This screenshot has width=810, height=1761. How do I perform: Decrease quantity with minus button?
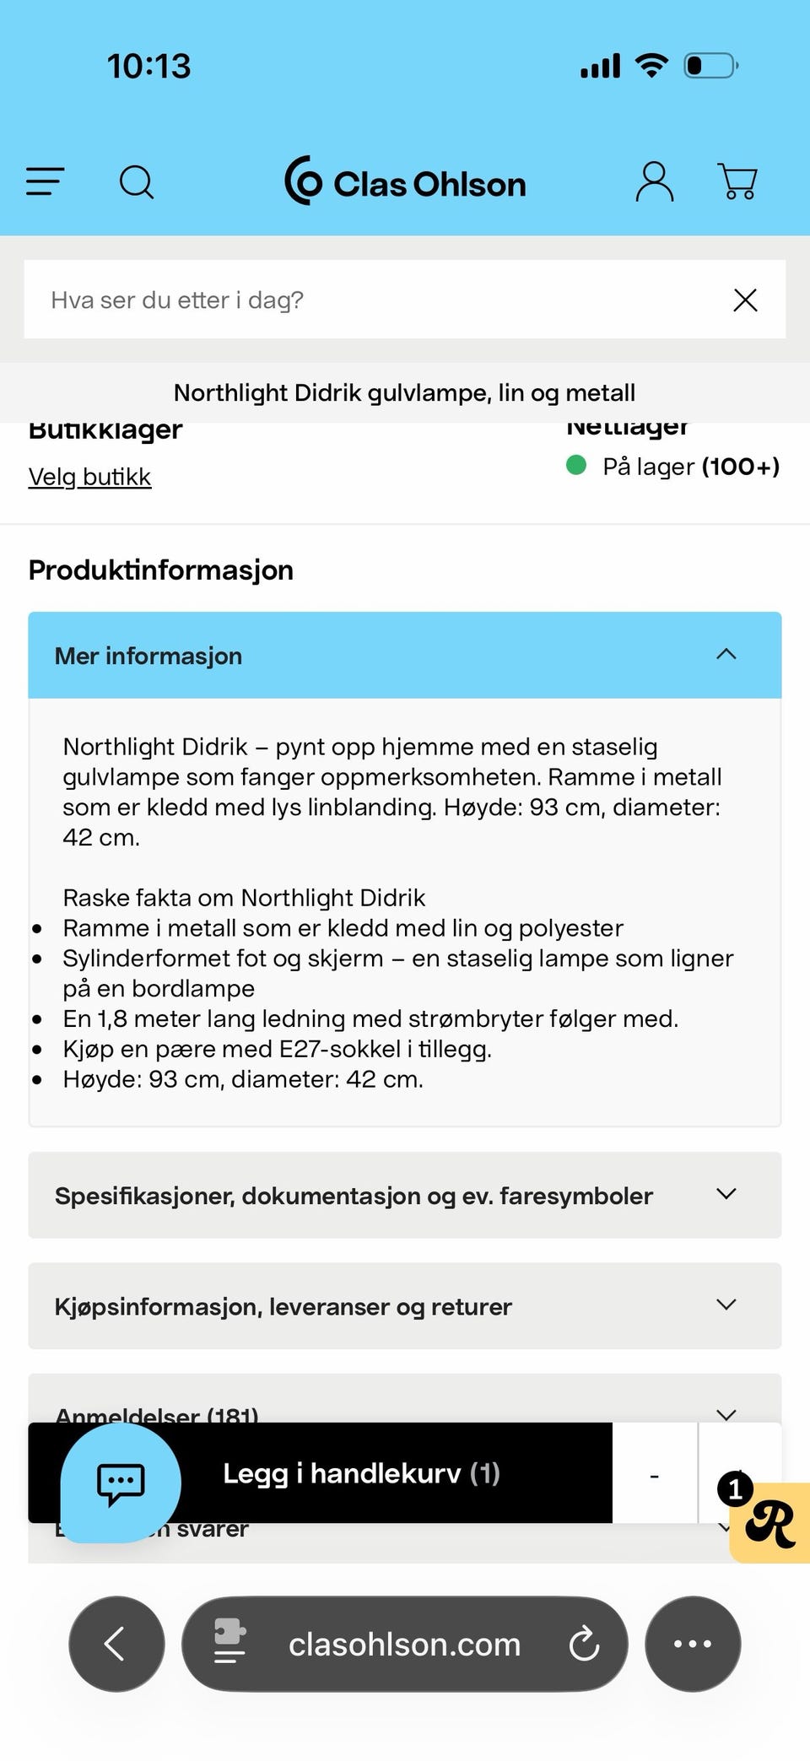(655, 1475)
